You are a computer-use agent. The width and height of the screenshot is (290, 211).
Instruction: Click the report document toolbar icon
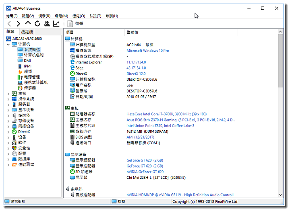[70, 24]
